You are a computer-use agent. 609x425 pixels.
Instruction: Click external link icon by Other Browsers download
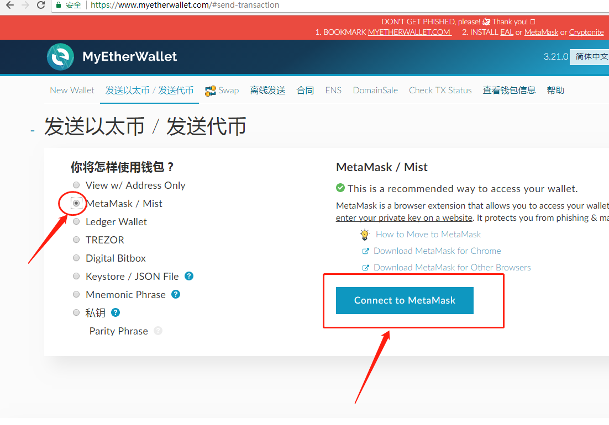pyautogui.click(x=365, y=268)
